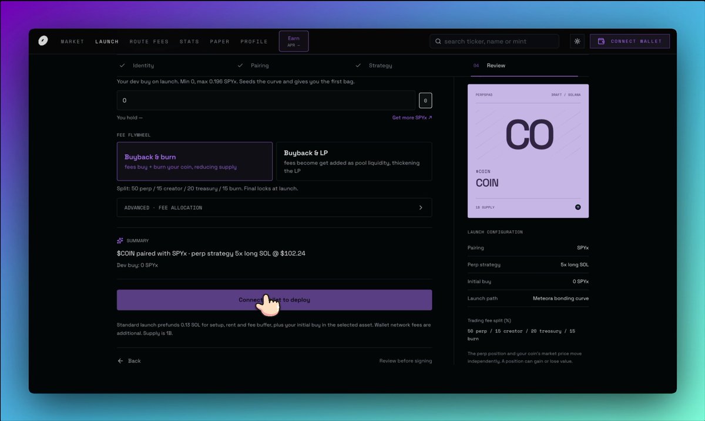Viewport: 705px width, 421px height.
Task: Open the Profile nav item
Action: pos(254,42)
